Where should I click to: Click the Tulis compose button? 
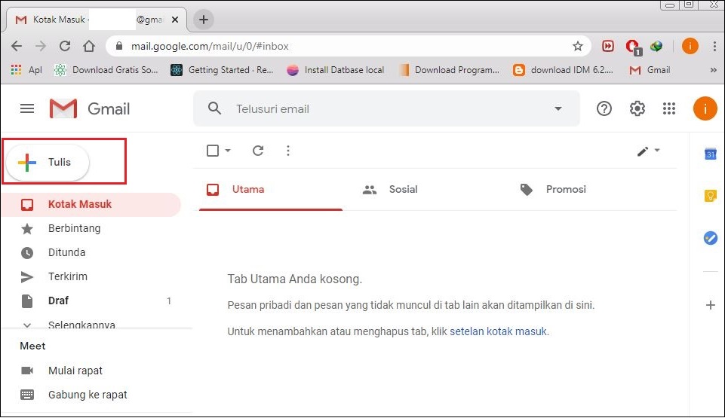48,162
